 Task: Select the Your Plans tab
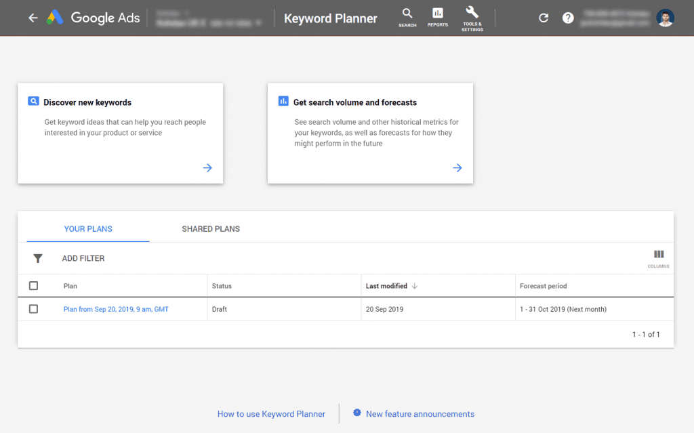point(88,229)
